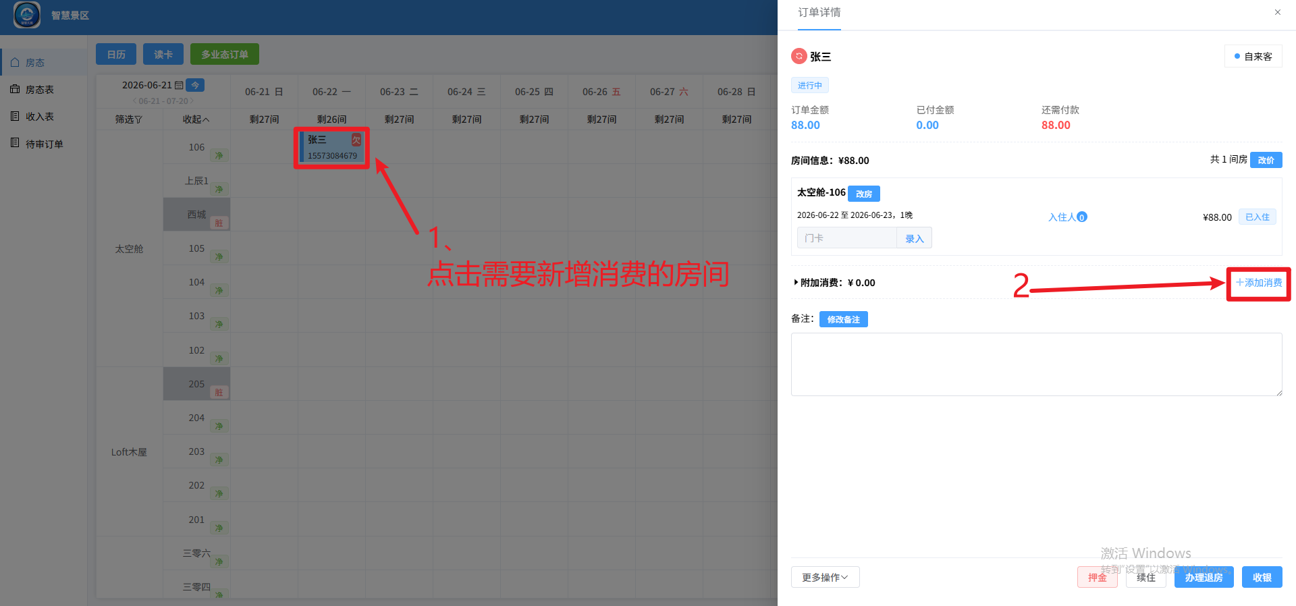The height and width of the screenshot is (606, 1296).
Task: Select the 06-23 二 date column header
Action: tap(399, 92)
